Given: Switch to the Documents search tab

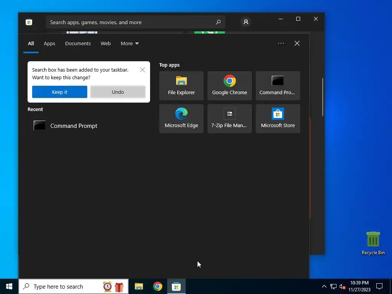Looking at the screenshot, I should point(78,44).
